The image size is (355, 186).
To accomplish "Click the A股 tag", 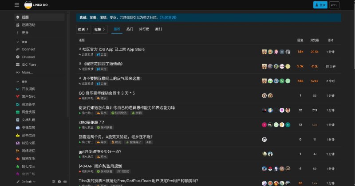I will point(149,142).
